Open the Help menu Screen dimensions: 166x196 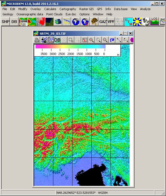tap(109, 14)
